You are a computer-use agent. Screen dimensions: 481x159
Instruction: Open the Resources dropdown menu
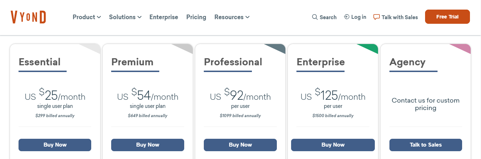pyautogui.click(x=232, y=17)
